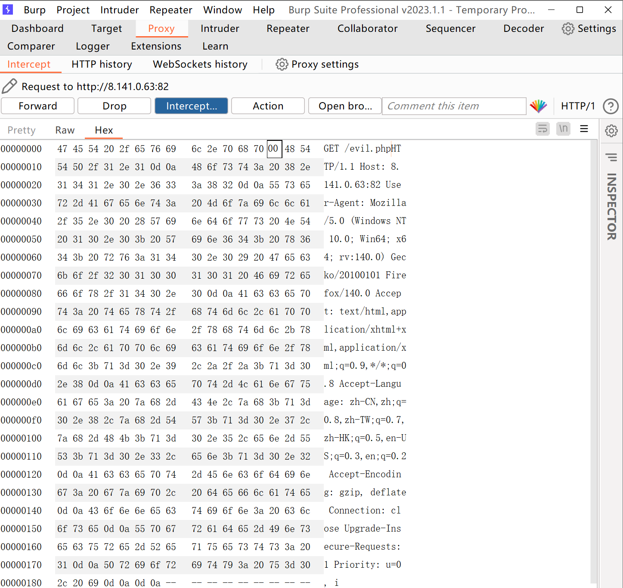Open the Intruder menu in menu bar
The height and width of the screenshot is (588, 623).
[119, 10]
